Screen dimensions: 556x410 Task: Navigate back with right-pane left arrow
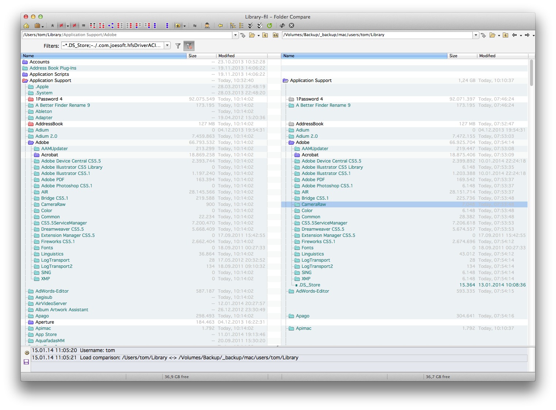pyautogui.click(x=514, y=35)
